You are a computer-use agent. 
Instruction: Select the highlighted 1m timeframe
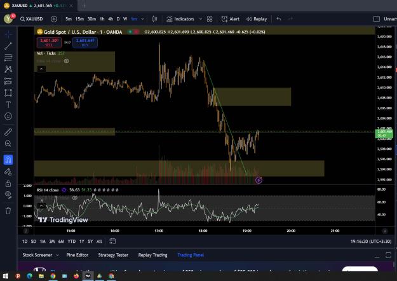(134, 19)
